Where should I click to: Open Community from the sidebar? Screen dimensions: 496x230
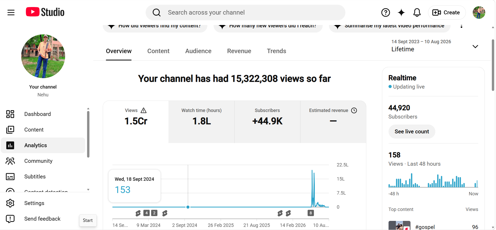tap(43, 161)
